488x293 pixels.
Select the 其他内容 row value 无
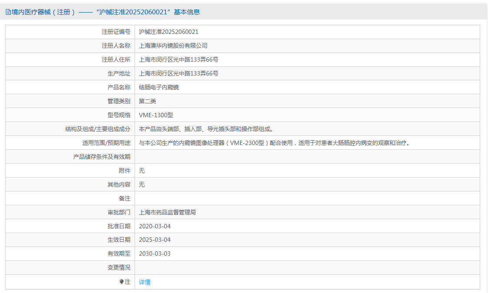tap(142, 185)
